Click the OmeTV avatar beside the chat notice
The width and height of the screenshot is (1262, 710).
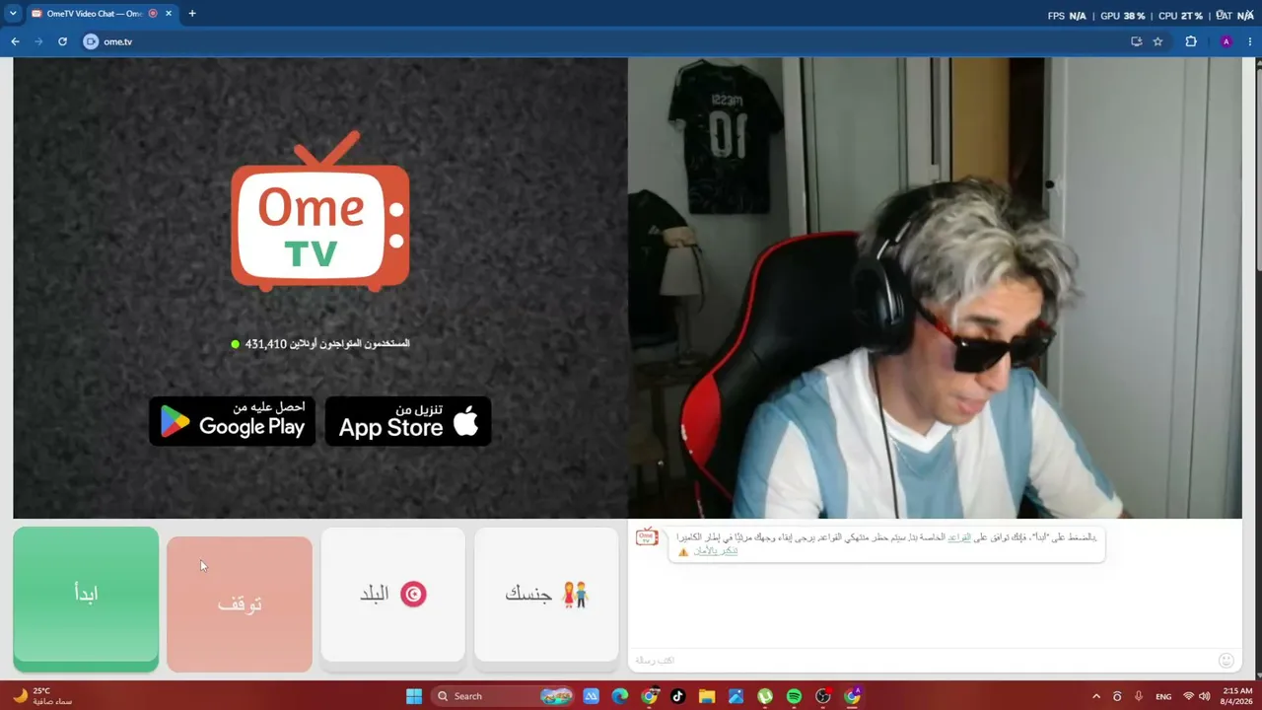(647, 537)
